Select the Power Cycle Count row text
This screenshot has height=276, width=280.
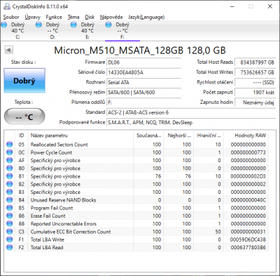click(x=51, y=152)
